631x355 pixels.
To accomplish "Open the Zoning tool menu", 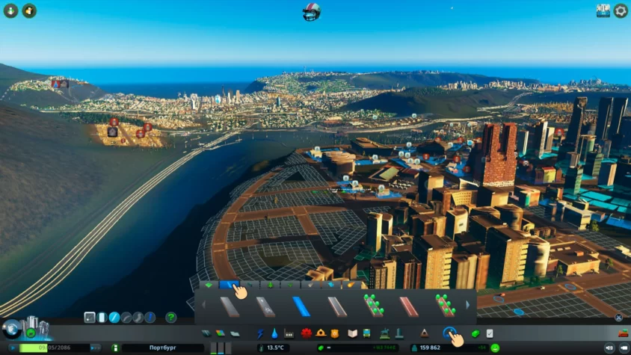I will pos(221,333).
